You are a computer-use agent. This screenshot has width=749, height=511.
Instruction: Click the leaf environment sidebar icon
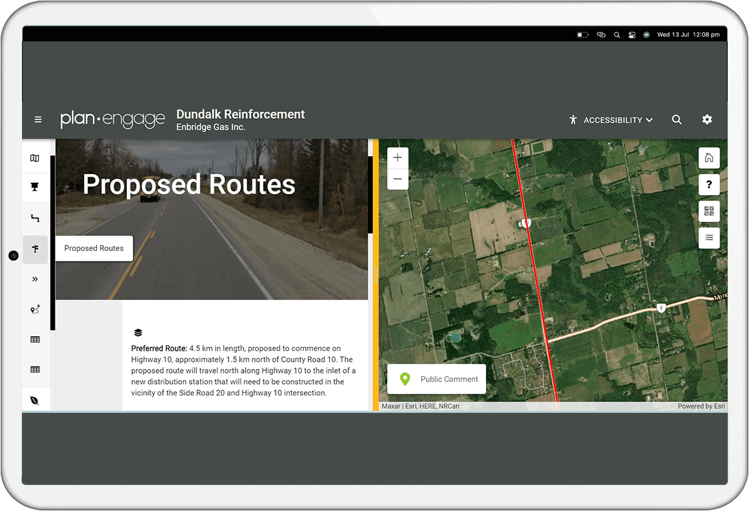click(35, 400)
